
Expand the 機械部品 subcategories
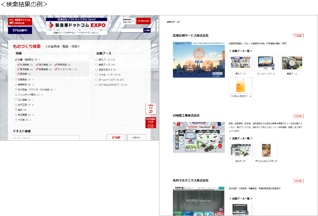(33, 85)
